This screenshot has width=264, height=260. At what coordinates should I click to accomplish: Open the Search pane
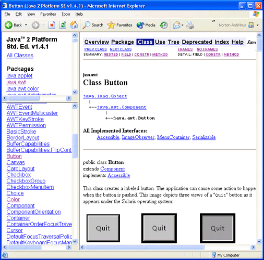pyautogui.click(x=93, y=25)
